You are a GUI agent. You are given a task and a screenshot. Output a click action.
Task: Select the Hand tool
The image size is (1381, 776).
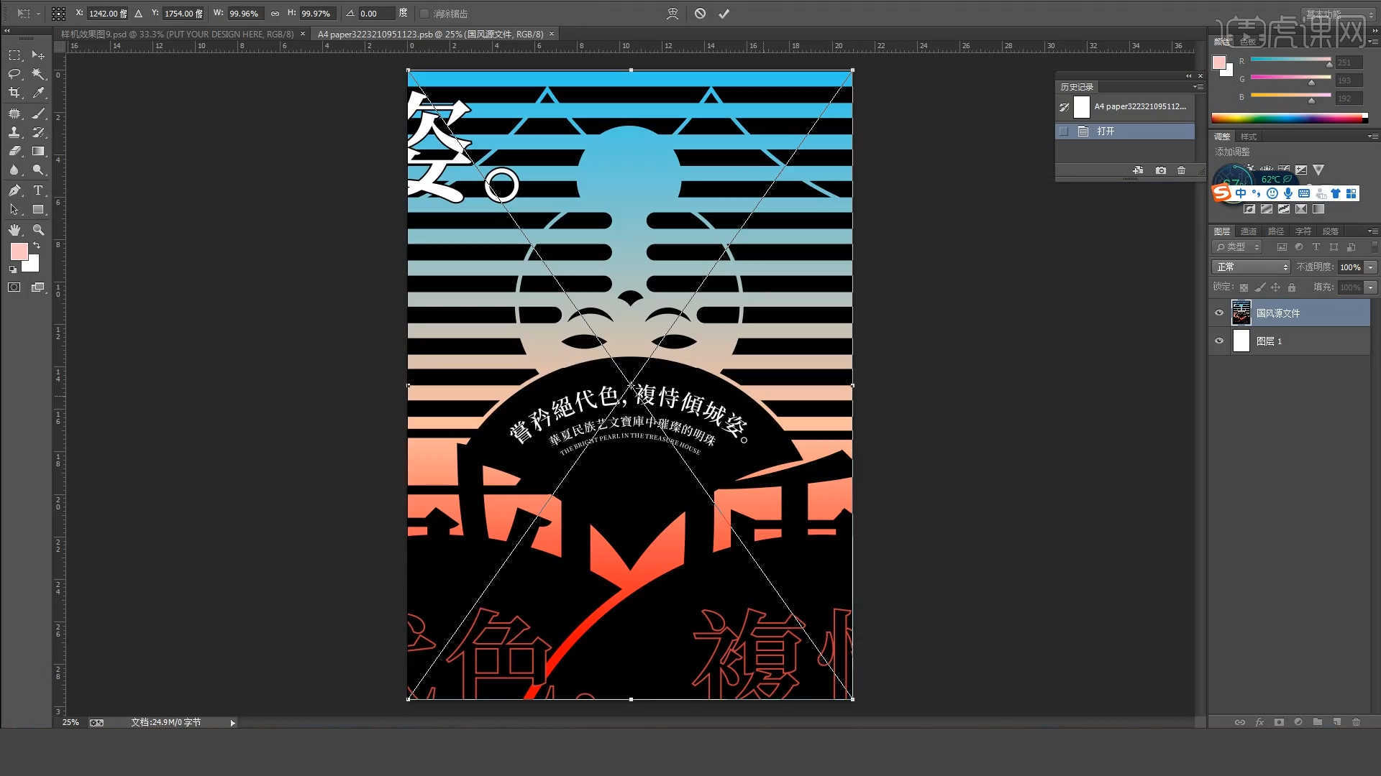coord(14,230)
